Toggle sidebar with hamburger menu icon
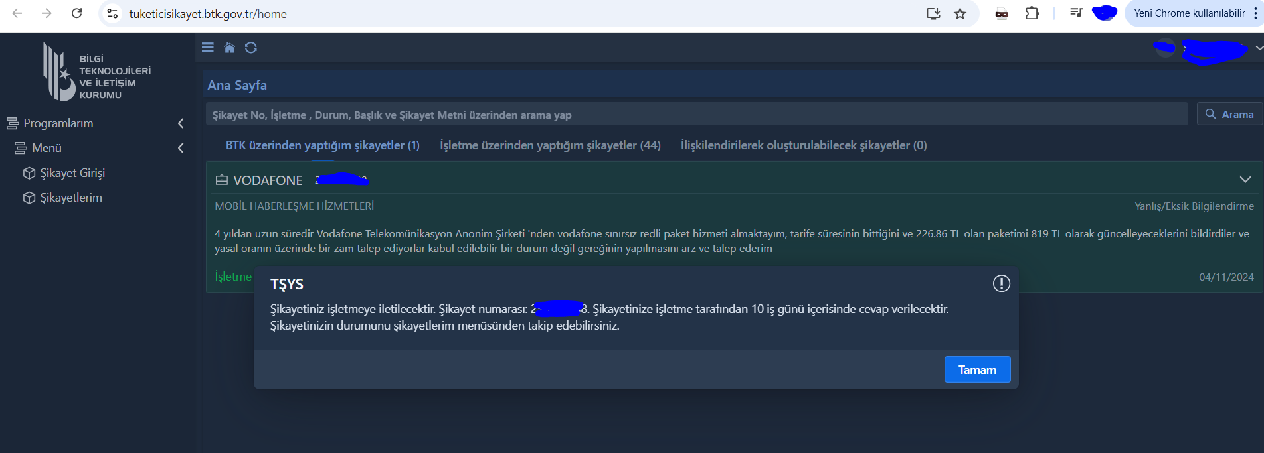The width and height of the screenshot is (1264, 453). 208,48
